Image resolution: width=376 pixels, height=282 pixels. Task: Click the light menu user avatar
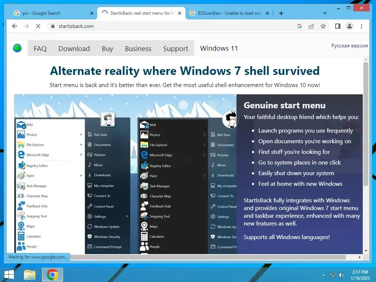tap(108, 119)
